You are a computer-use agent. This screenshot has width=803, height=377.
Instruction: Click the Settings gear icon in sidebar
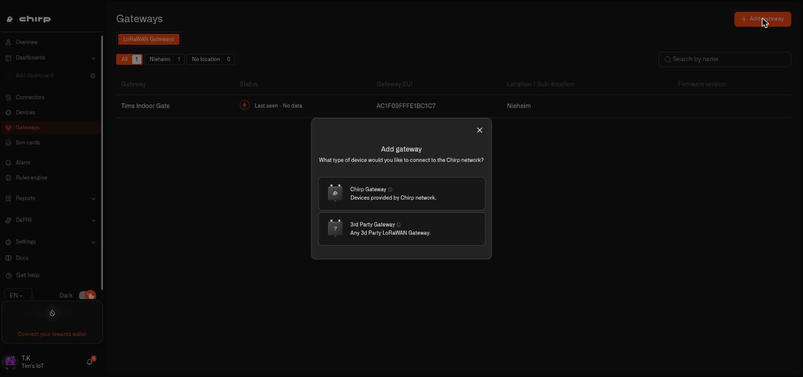coord(8,242)
